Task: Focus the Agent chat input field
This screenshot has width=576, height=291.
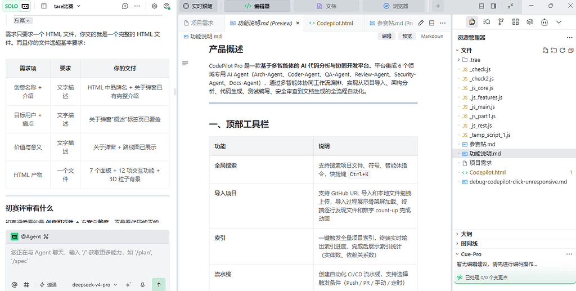Action: click(87, 257)
